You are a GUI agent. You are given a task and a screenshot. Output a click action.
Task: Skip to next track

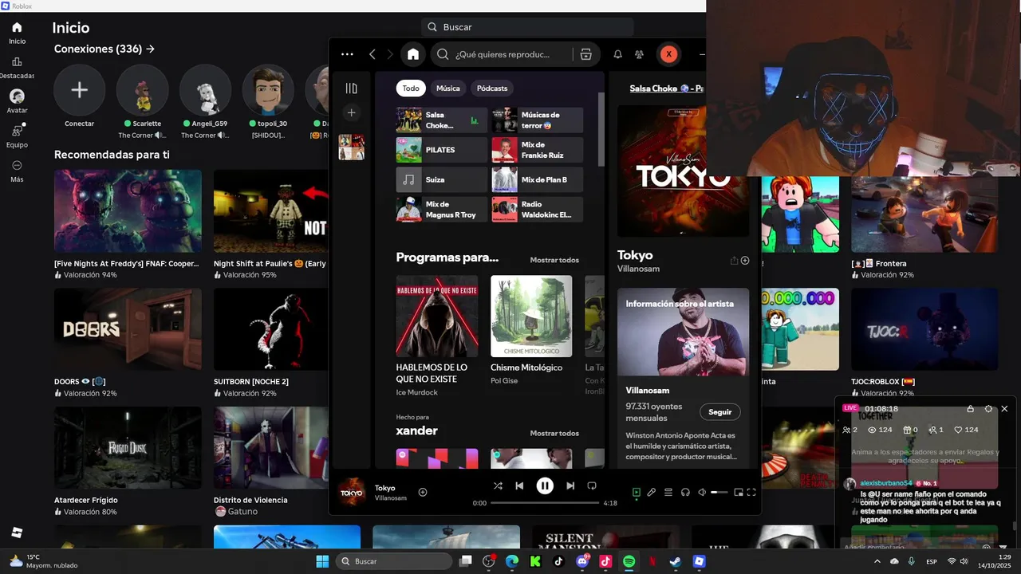[570, 486]
